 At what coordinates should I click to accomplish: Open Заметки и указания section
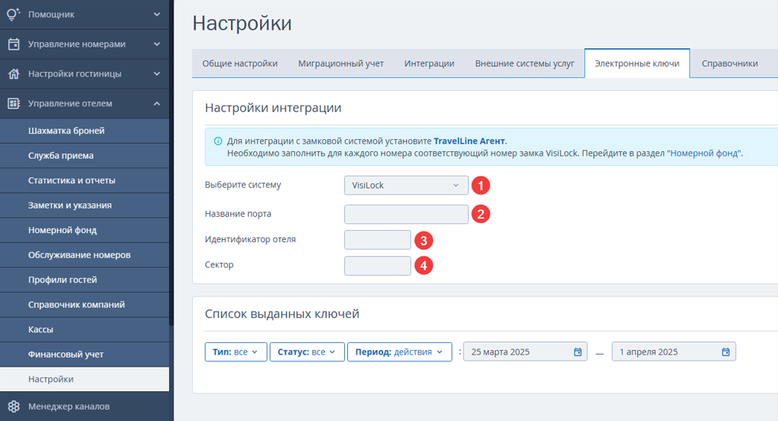click(84, 205)
